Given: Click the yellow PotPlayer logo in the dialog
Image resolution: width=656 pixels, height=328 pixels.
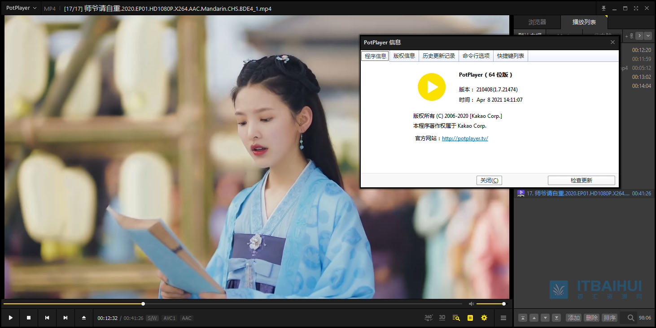Looking at the screenshot, I should point(432,87).
